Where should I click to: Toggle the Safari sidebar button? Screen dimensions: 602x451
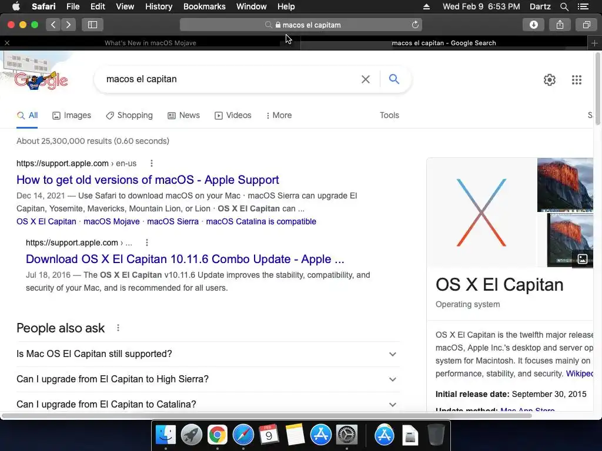[92, 25]
